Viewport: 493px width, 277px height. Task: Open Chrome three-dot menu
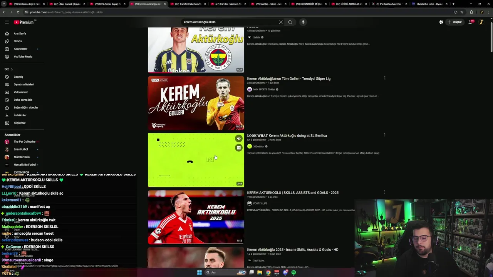click(488, 12)
